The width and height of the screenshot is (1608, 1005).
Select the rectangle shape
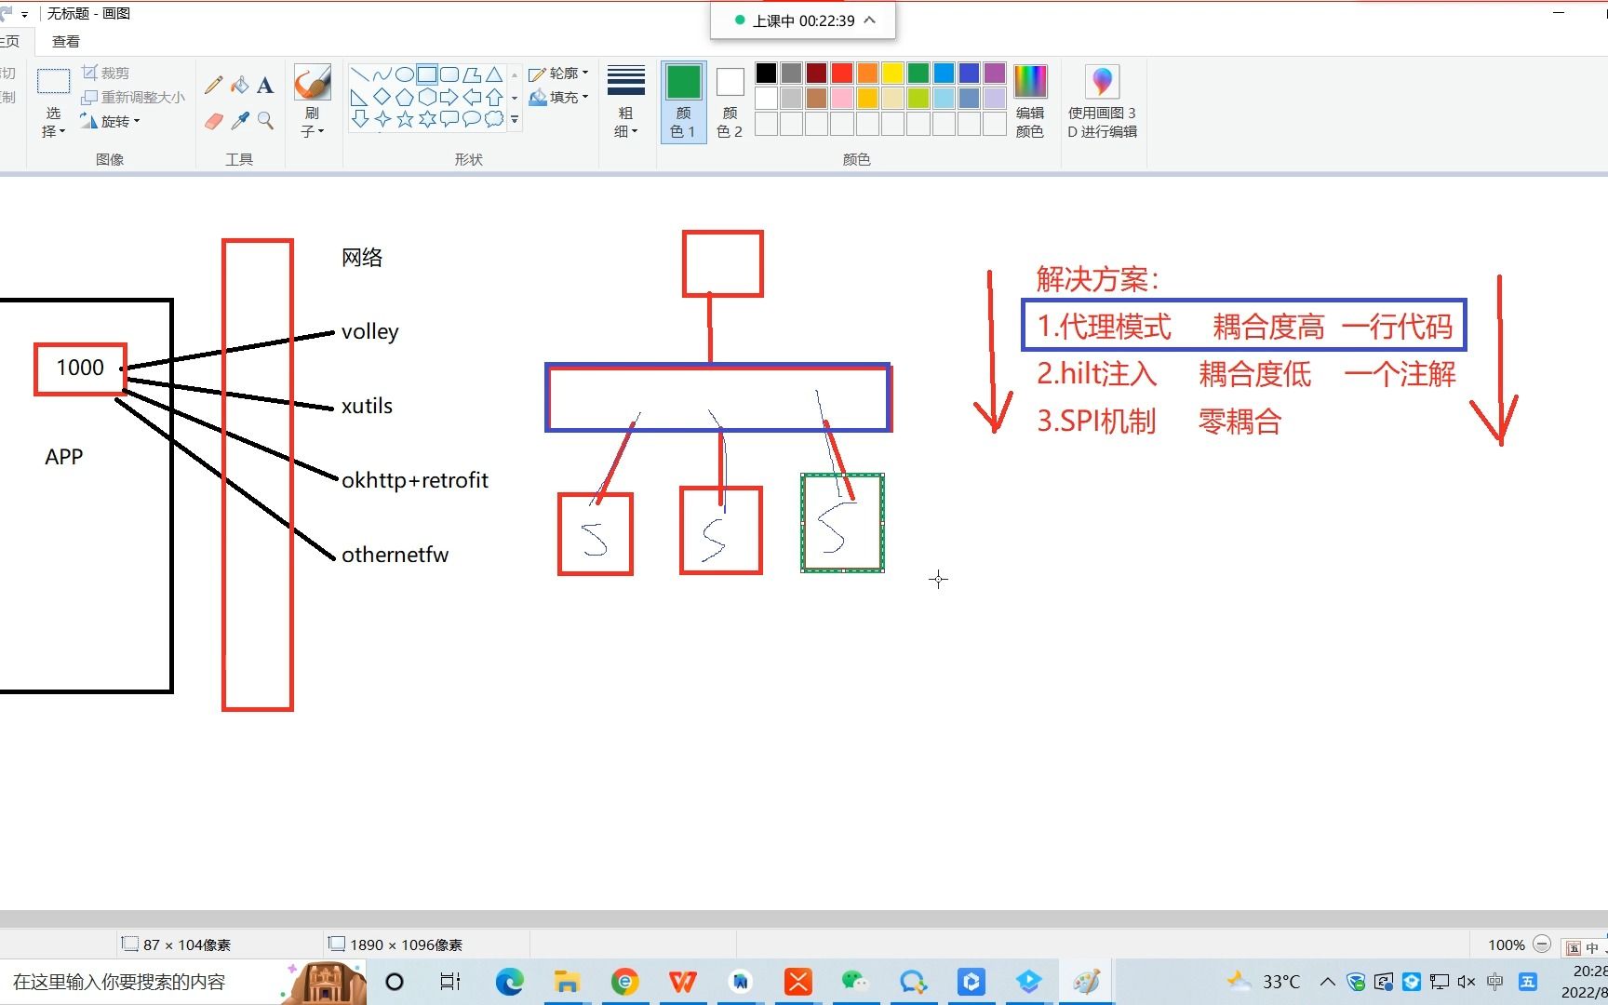tap(426, 73)
